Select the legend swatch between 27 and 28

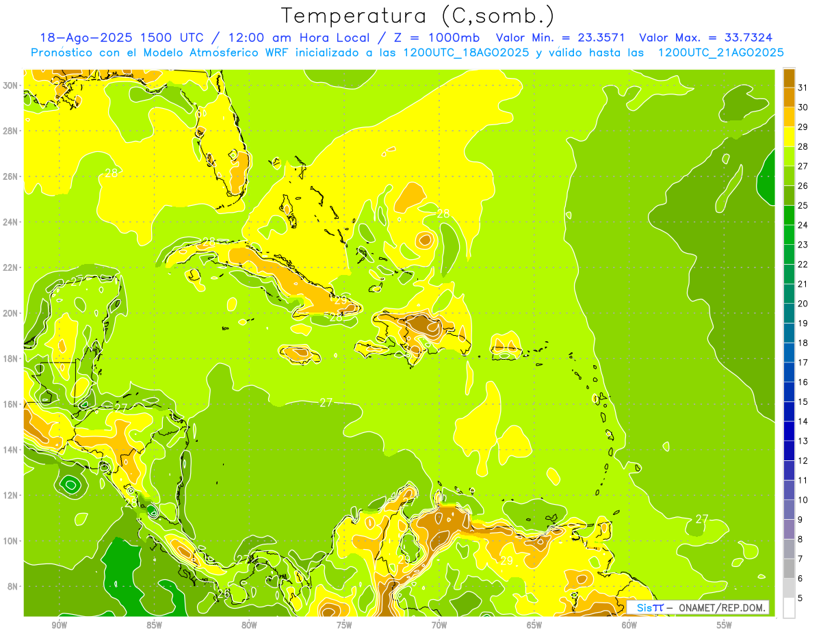coord(789,156)
